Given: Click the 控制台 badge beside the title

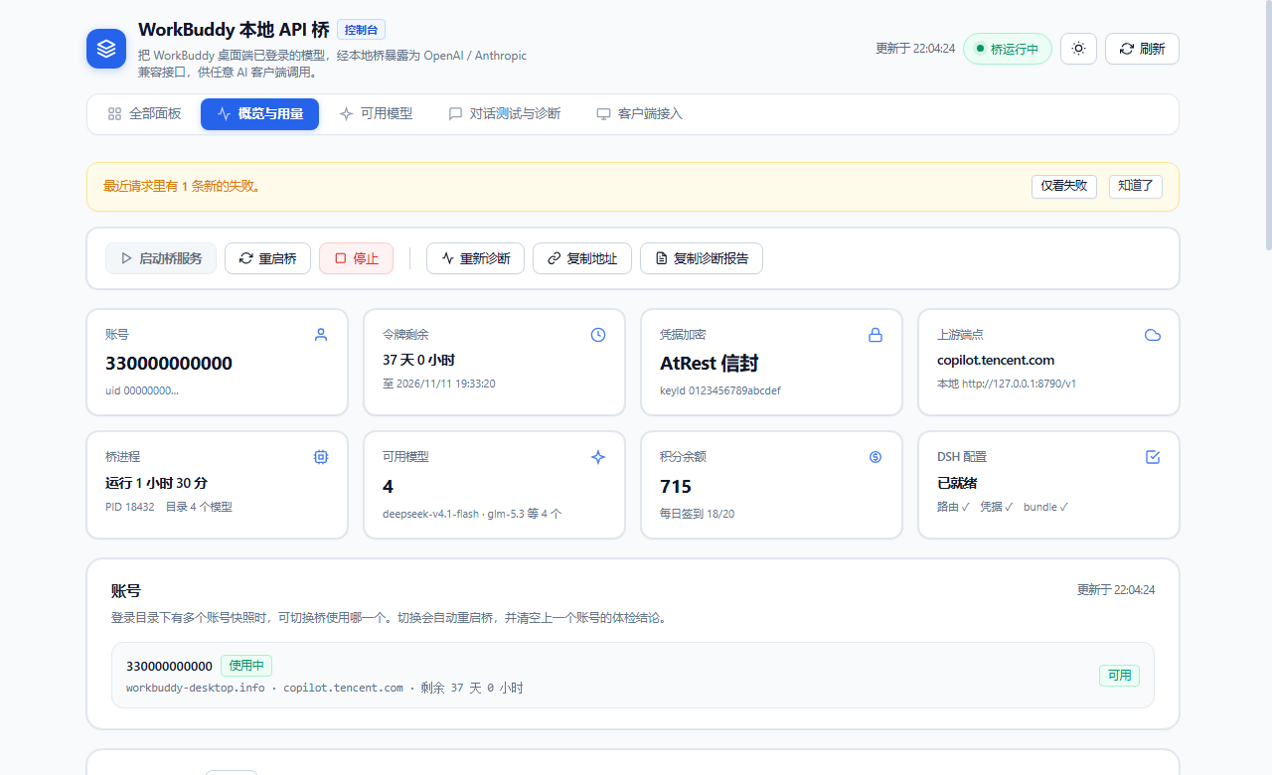Looking at the screenshot, I should (361, 30).
